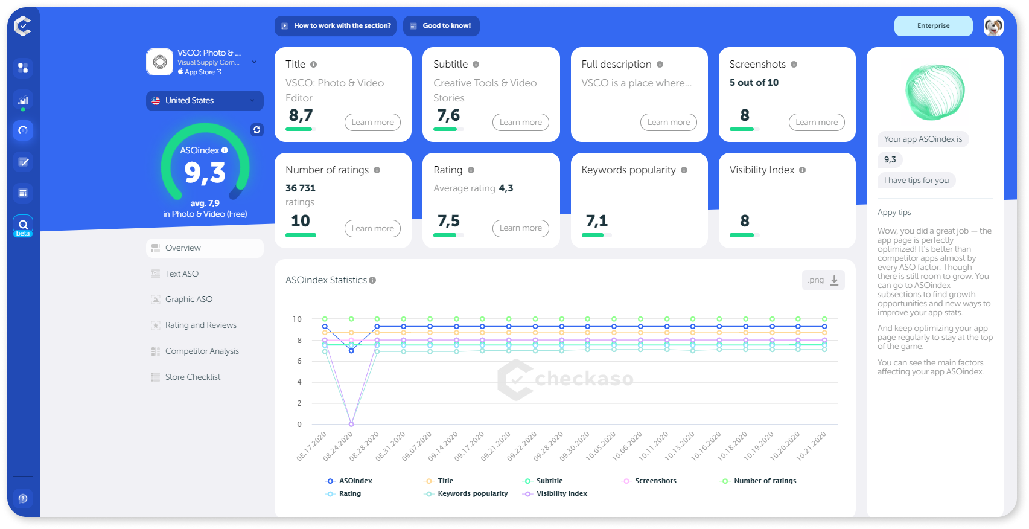Open the edit note sidebar icon
This screenshot has width=1029, height=529.
23,162
